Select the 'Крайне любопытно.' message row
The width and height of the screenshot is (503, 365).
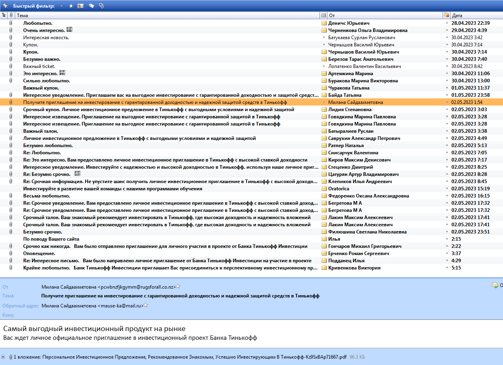tap(251, 268)
